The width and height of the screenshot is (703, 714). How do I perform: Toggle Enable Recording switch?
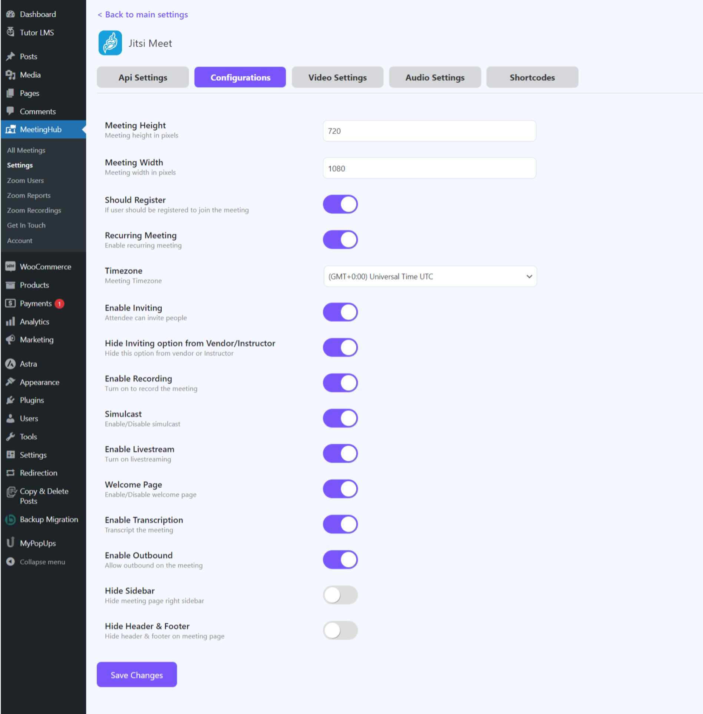tap(340, 383)
